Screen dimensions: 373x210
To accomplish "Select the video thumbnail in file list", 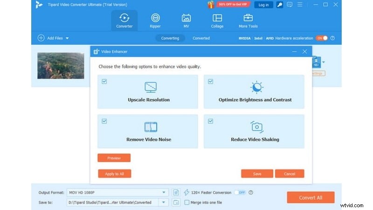I will click(54, 65).
